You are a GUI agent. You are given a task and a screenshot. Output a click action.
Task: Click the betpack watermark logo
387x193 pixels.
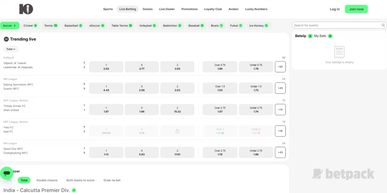tap(343, 174)
